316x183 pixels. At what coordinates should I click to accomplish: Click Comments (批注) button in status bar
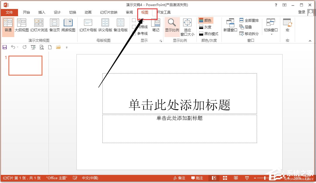[x=197, y=178]
